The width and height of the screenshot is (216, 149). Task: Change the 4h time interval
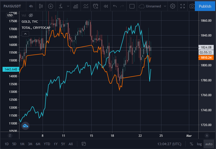(x=31, y=6)
